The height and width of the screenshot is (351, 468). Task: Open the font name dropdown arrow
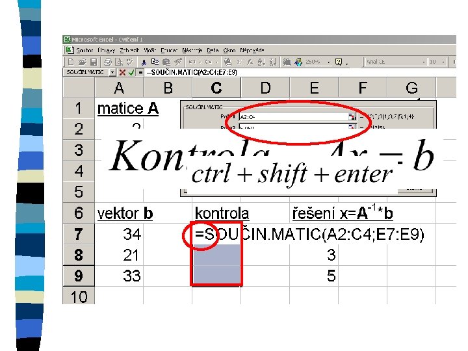424,62
